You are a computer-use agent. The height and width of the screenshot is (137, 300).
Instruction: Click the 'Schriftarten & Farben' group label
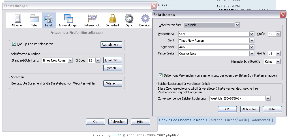26,54
